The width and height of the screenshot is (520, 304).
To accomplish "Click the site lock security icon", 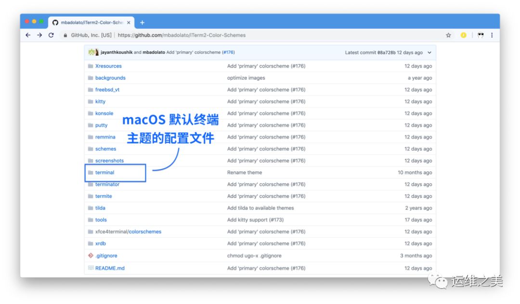I will (65, 36).
